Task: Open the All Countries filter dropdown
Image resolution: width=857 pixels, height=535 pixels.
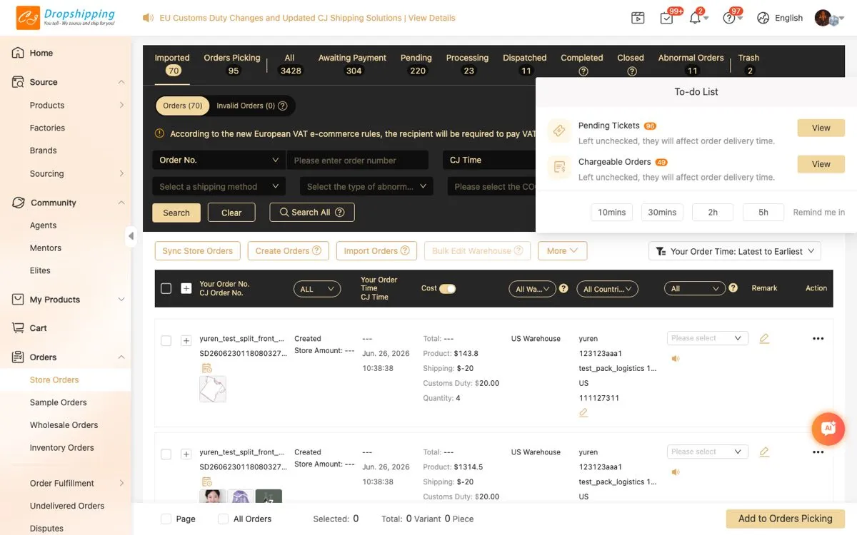Action: click(x=608, y=289)
